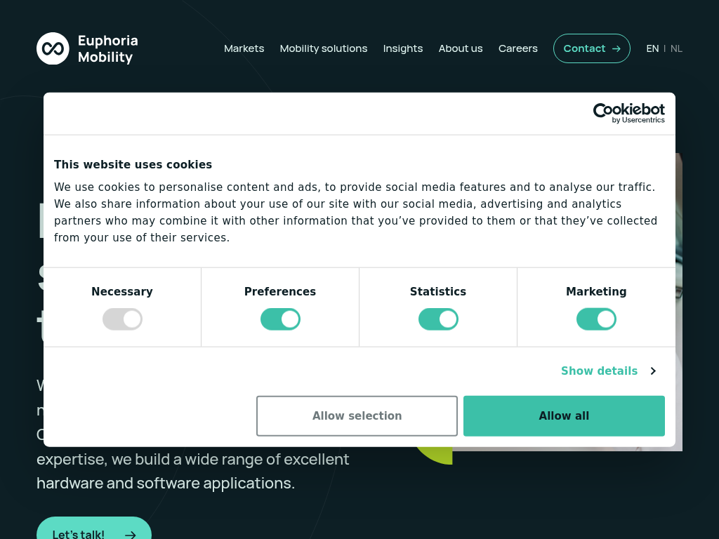Open the About us menu item
This screenshot has height=539, width=719.
[461, 48]
